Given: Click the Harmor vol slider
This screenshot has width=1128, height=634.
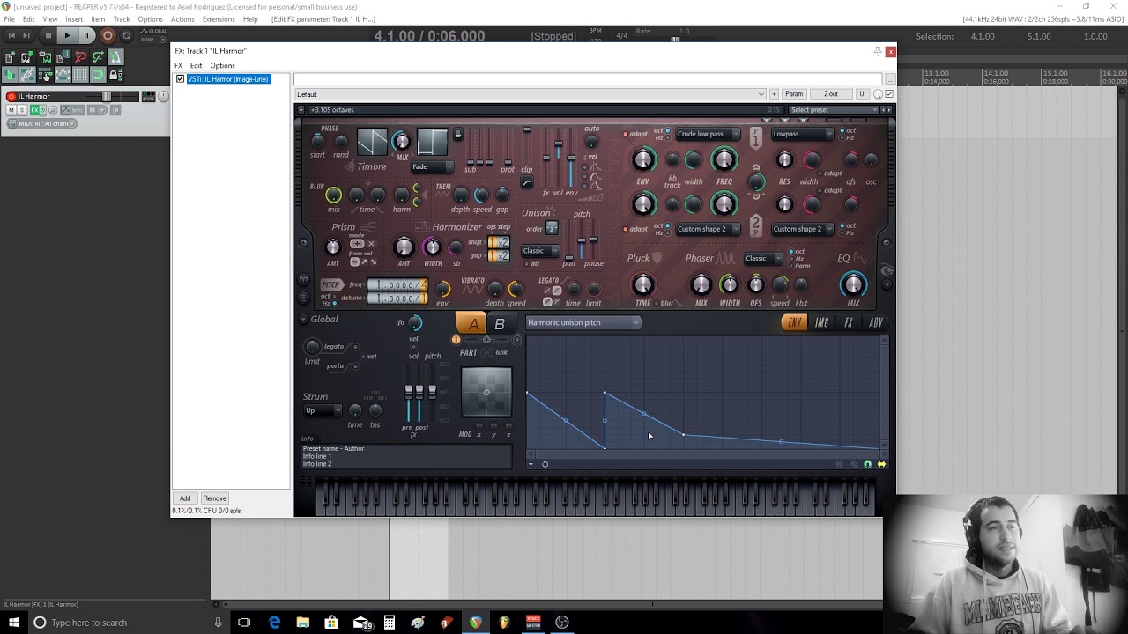Looking at the screenshot, I should coord(558,157).
